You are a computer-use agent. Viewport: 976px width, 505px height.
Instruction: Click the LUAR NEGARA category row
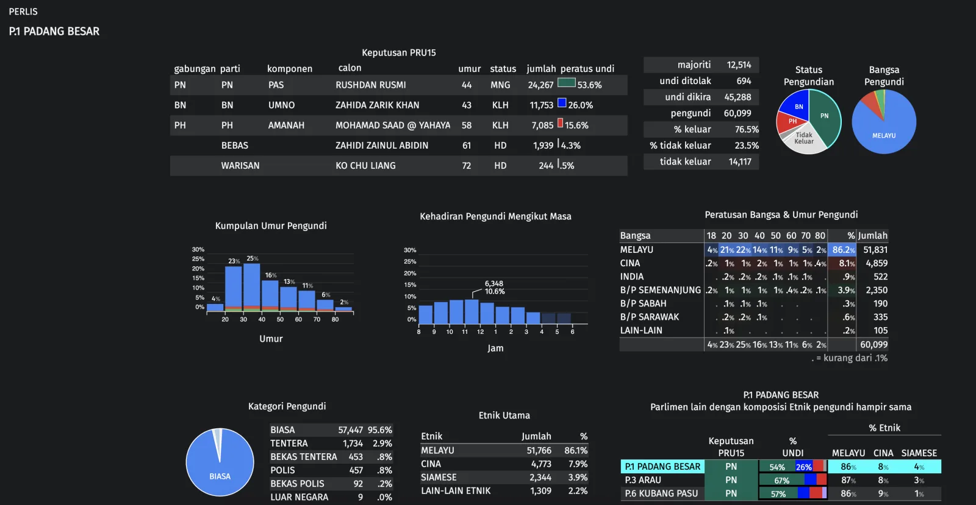pyautogui.click(x=331, y=498)
